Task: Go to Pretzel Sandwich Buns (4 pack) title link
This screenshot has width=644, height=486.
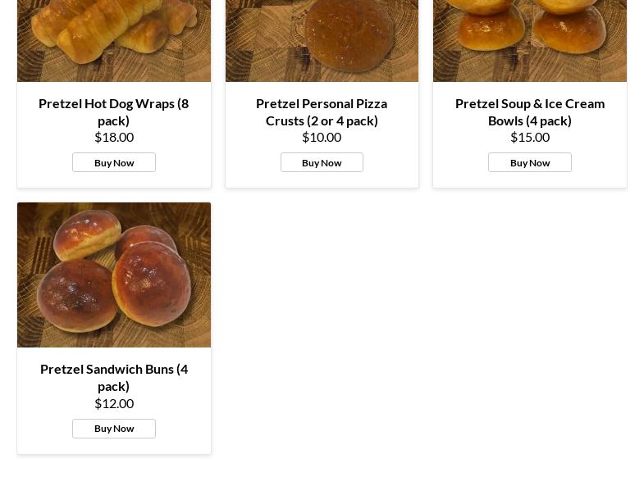Action: [113, 377]
